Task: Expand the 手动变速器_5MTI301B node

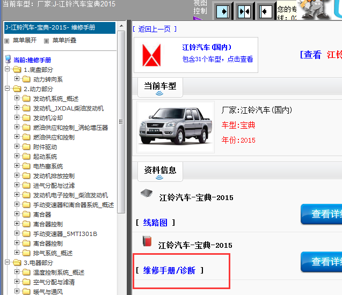Action: point(17,233)
